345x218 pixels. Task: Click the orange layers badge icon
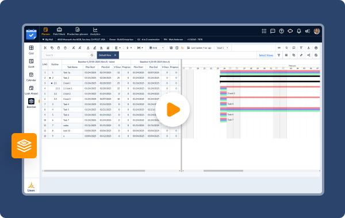pyautogui.click(x=24, y=146)
